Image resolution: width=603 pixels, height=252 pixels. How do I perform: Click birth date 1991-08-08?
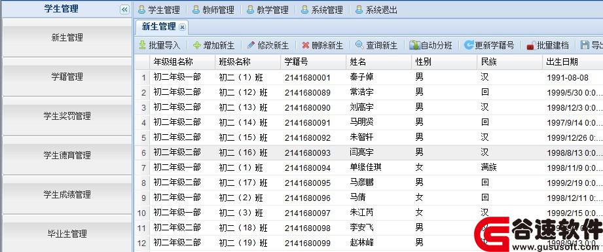click(568, 78)
